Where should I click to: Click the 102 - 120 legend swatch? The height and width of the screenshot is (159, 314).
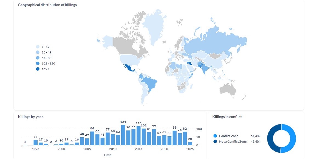[x=38, y=64]
